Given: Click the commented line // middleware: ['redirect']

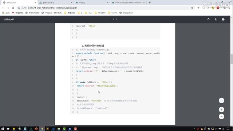Looking at the screenshot, I should 92,108.
